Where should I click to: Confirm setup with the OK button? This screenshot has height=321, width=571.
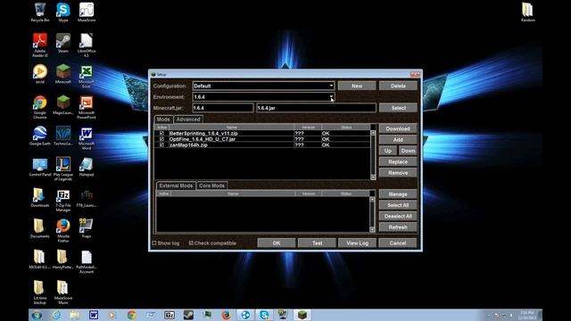277,243
